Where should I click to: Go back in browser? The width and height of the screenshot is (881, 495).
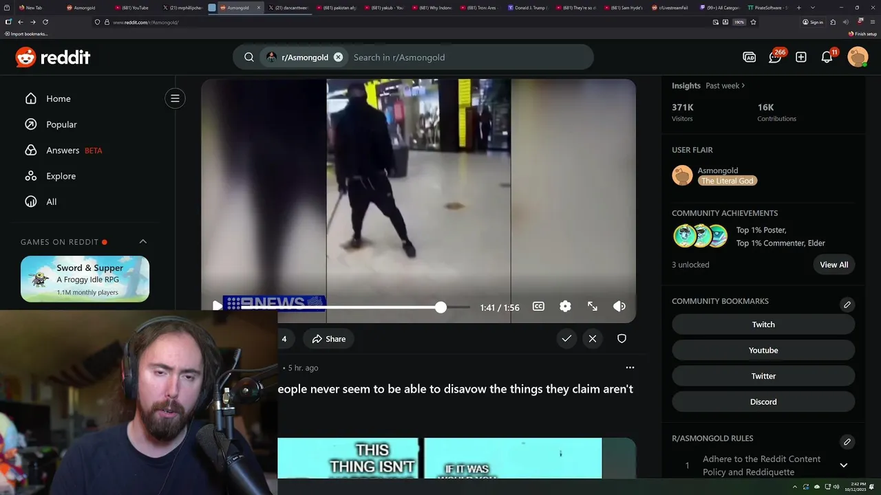(20, 22)
